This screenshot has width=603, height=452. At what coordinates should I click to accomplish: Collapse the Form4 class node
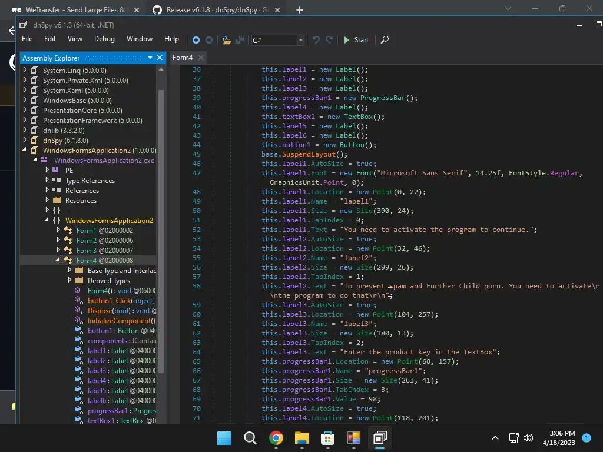[57, 260]
